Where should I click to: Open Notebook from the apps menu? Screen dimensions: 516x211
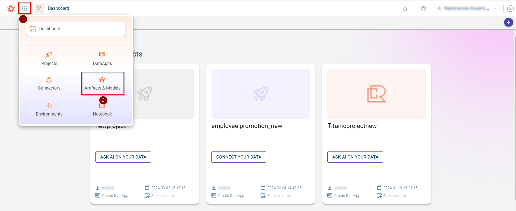pyautogui.click(x=102, y=110)
